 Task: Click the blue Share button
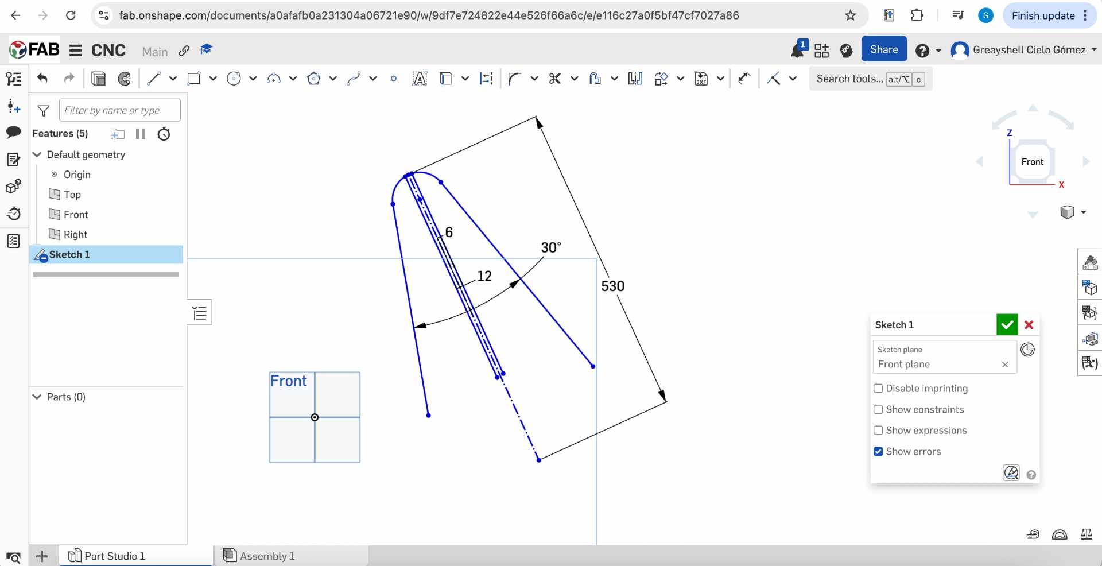pos(884,49)
